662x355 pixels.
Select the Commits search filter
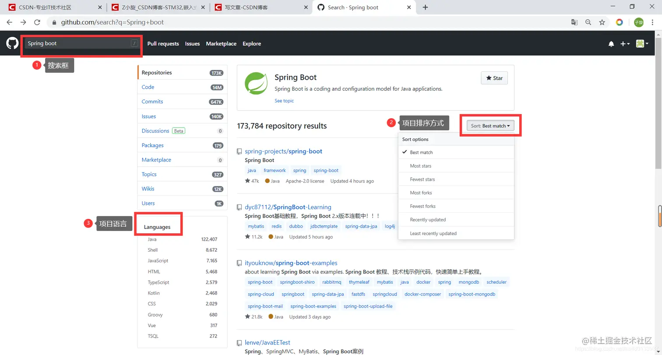(x=183, y=102)
